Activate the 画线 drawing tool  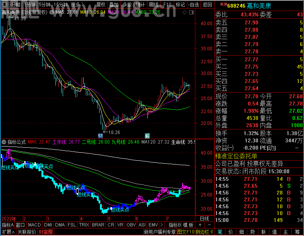[154, 5]
